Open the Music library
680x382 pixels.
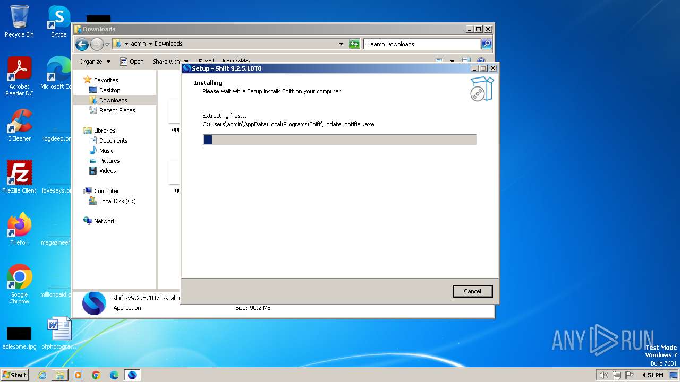point(106,151)
